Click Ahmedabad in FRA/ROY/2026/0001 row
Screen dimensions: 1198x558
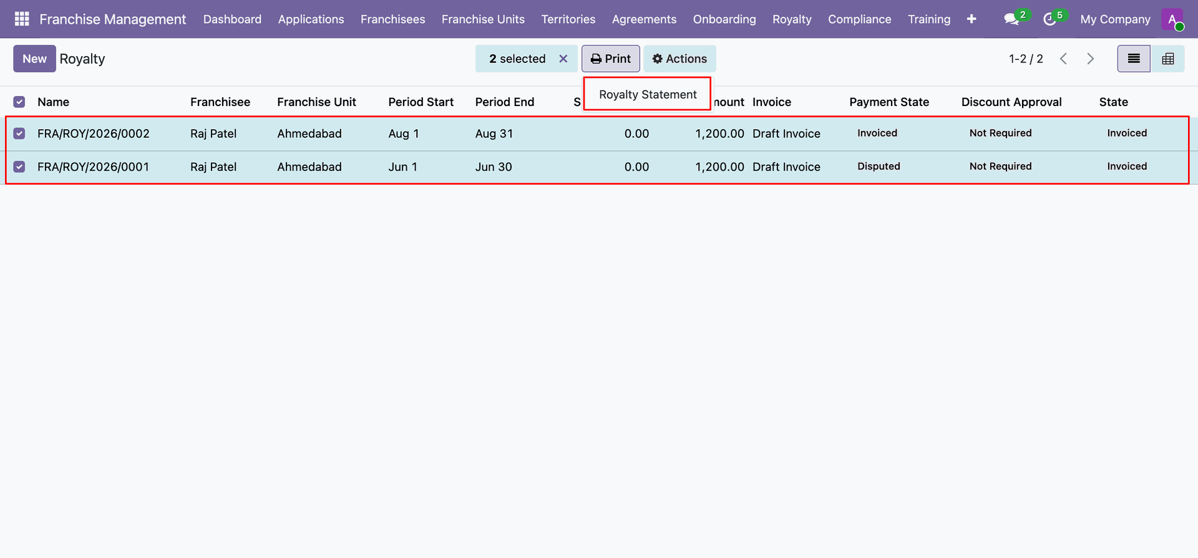coord(309,166)
